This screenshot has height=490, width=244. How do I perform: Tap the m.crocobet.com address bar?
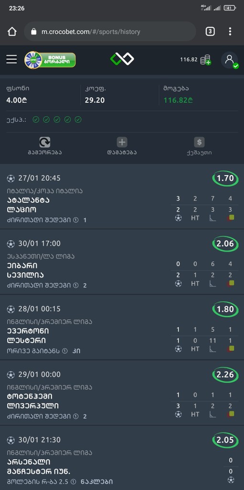pyautogui.click(x=110, y=32)
